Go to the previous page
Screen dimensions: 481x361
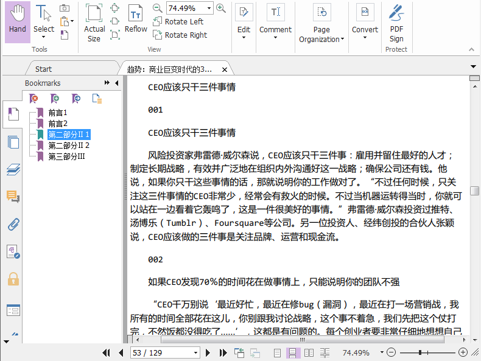click(121, 352)
